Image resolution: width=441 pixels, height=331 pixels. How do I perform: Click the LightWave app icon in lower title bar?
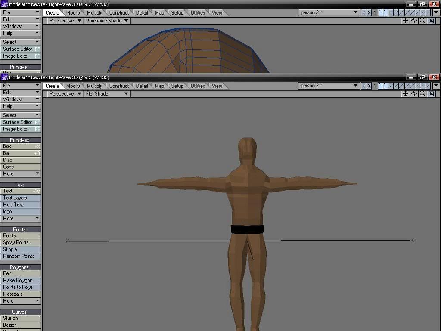pyautogui.click(x=4, y=77)
